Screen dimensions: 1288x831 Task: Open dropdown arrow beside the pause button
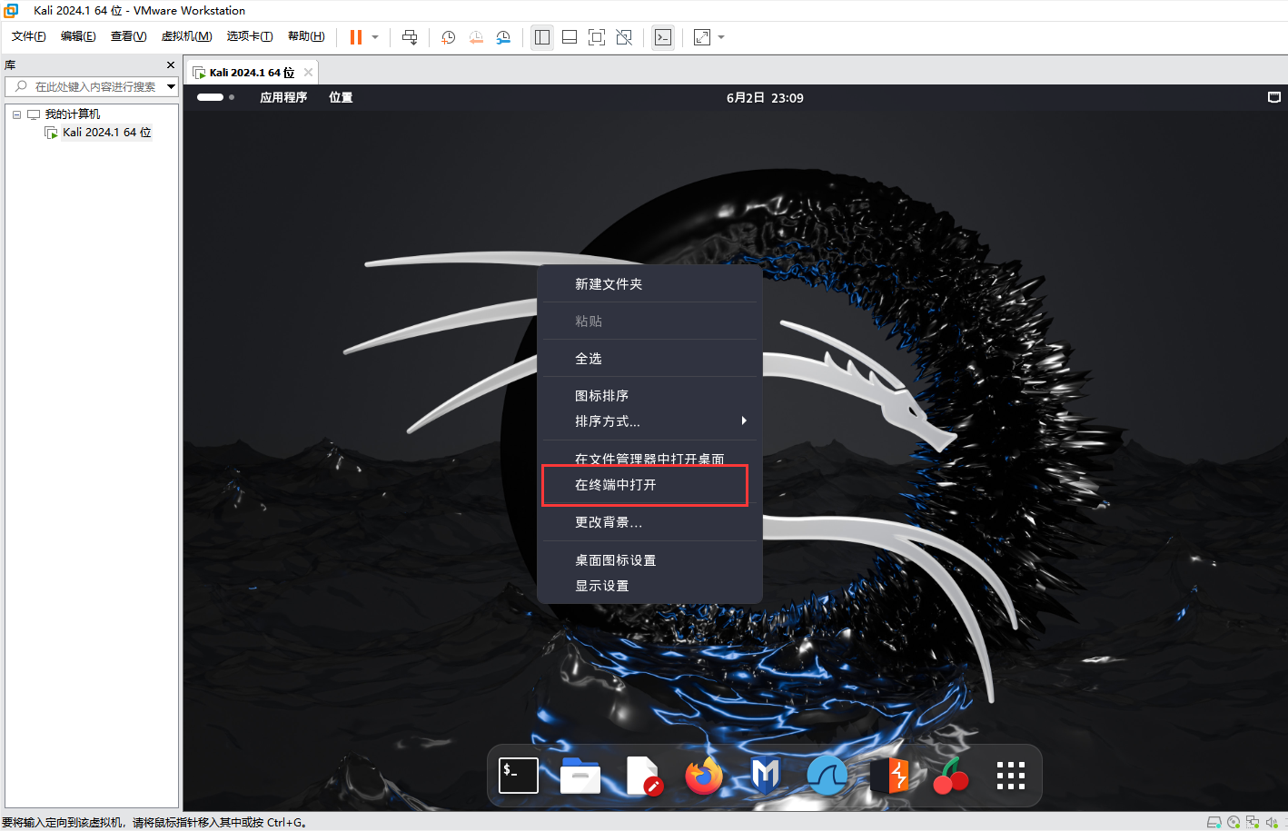coord(375,37)
